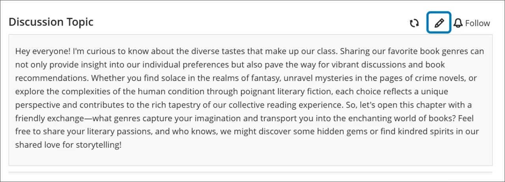
Task: Click the phrase "friendly exchange"
Action: click(x=47, y=118)
